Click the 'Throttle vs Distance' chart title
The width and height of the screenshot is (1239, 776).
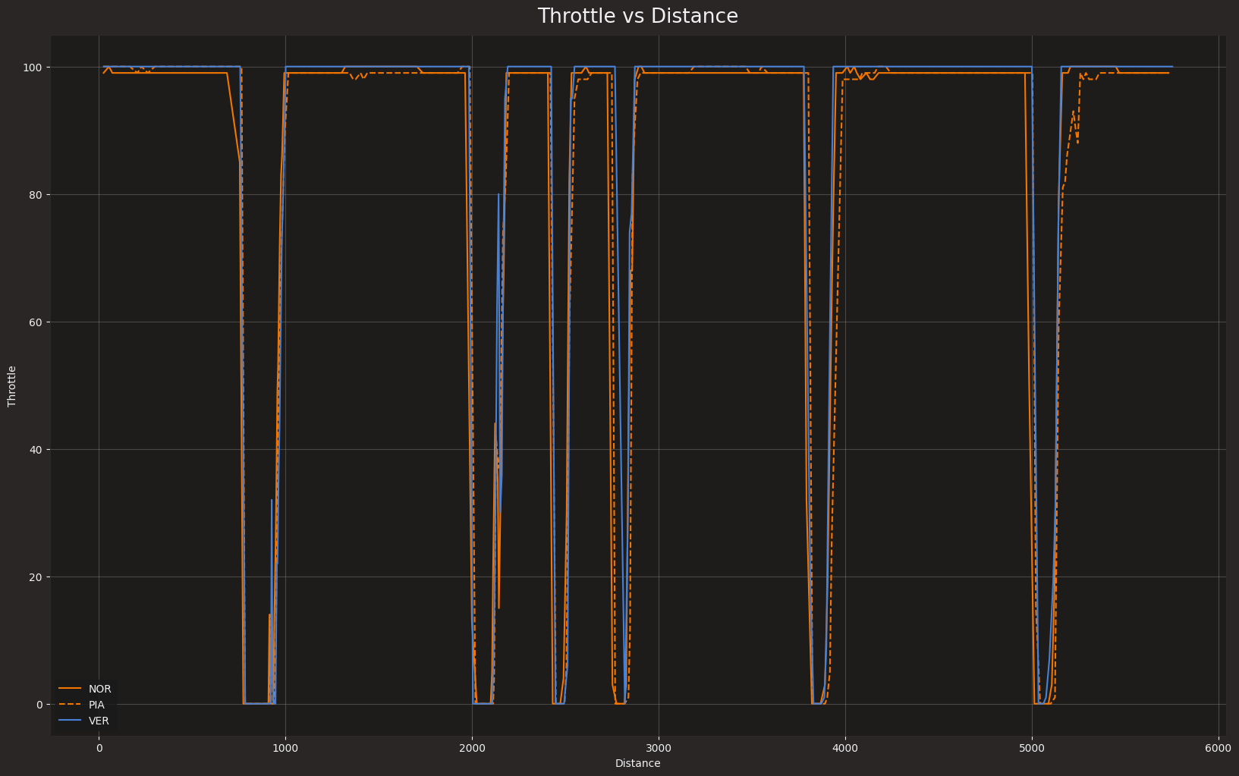click(x=637, y=17)
